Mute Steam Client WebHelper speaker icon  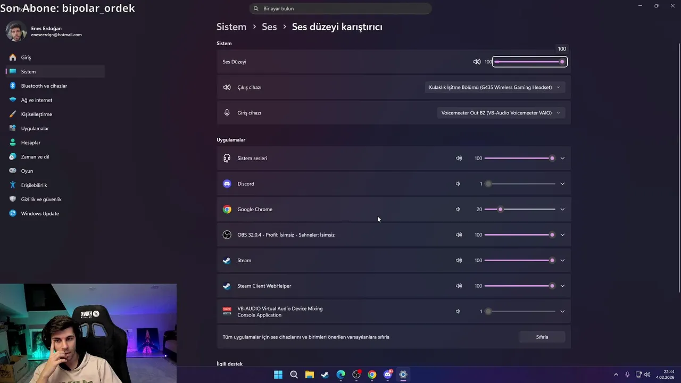click(x=459, y=286)
